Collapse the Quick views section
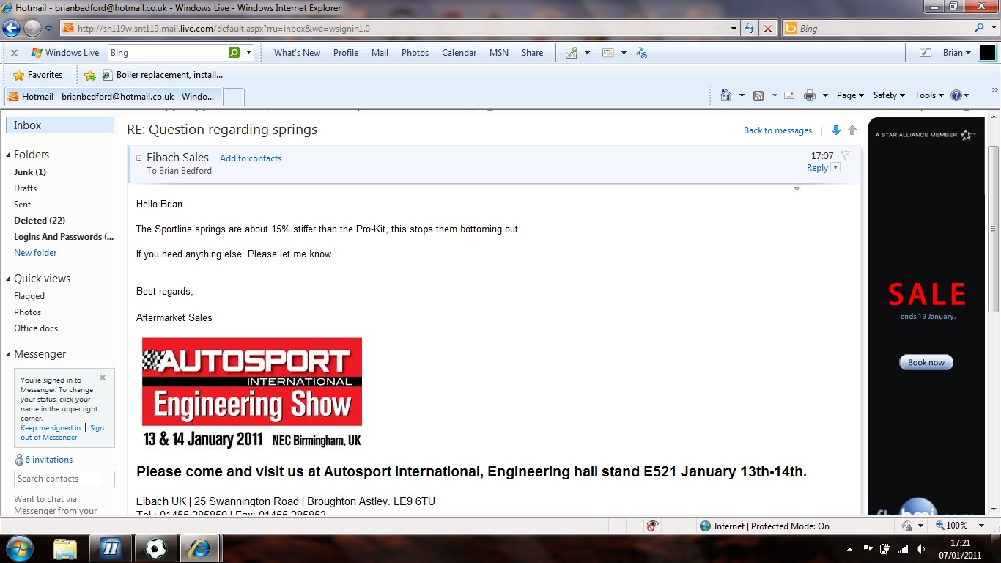Image resolution: width=1001 pixels, height=563 pixels. tap(8, 279)
